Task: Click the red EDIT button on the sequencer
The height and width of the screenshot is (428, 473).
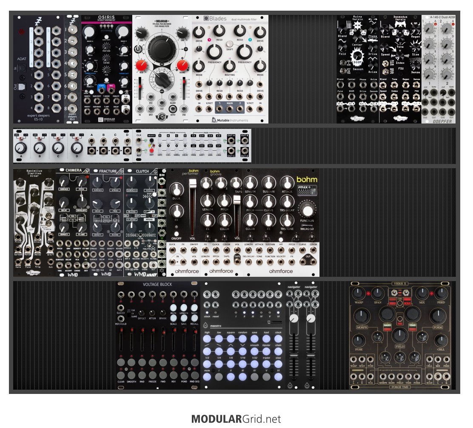Action: pyautogui.click(x=152, y=150)
